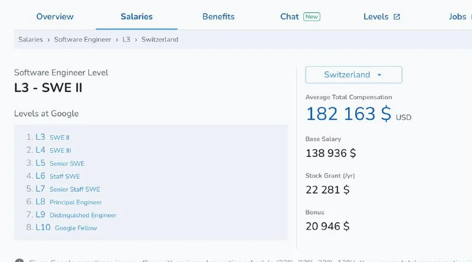Click the L3 breadcrumb link
472x262 pixels.
click(126, 40)
